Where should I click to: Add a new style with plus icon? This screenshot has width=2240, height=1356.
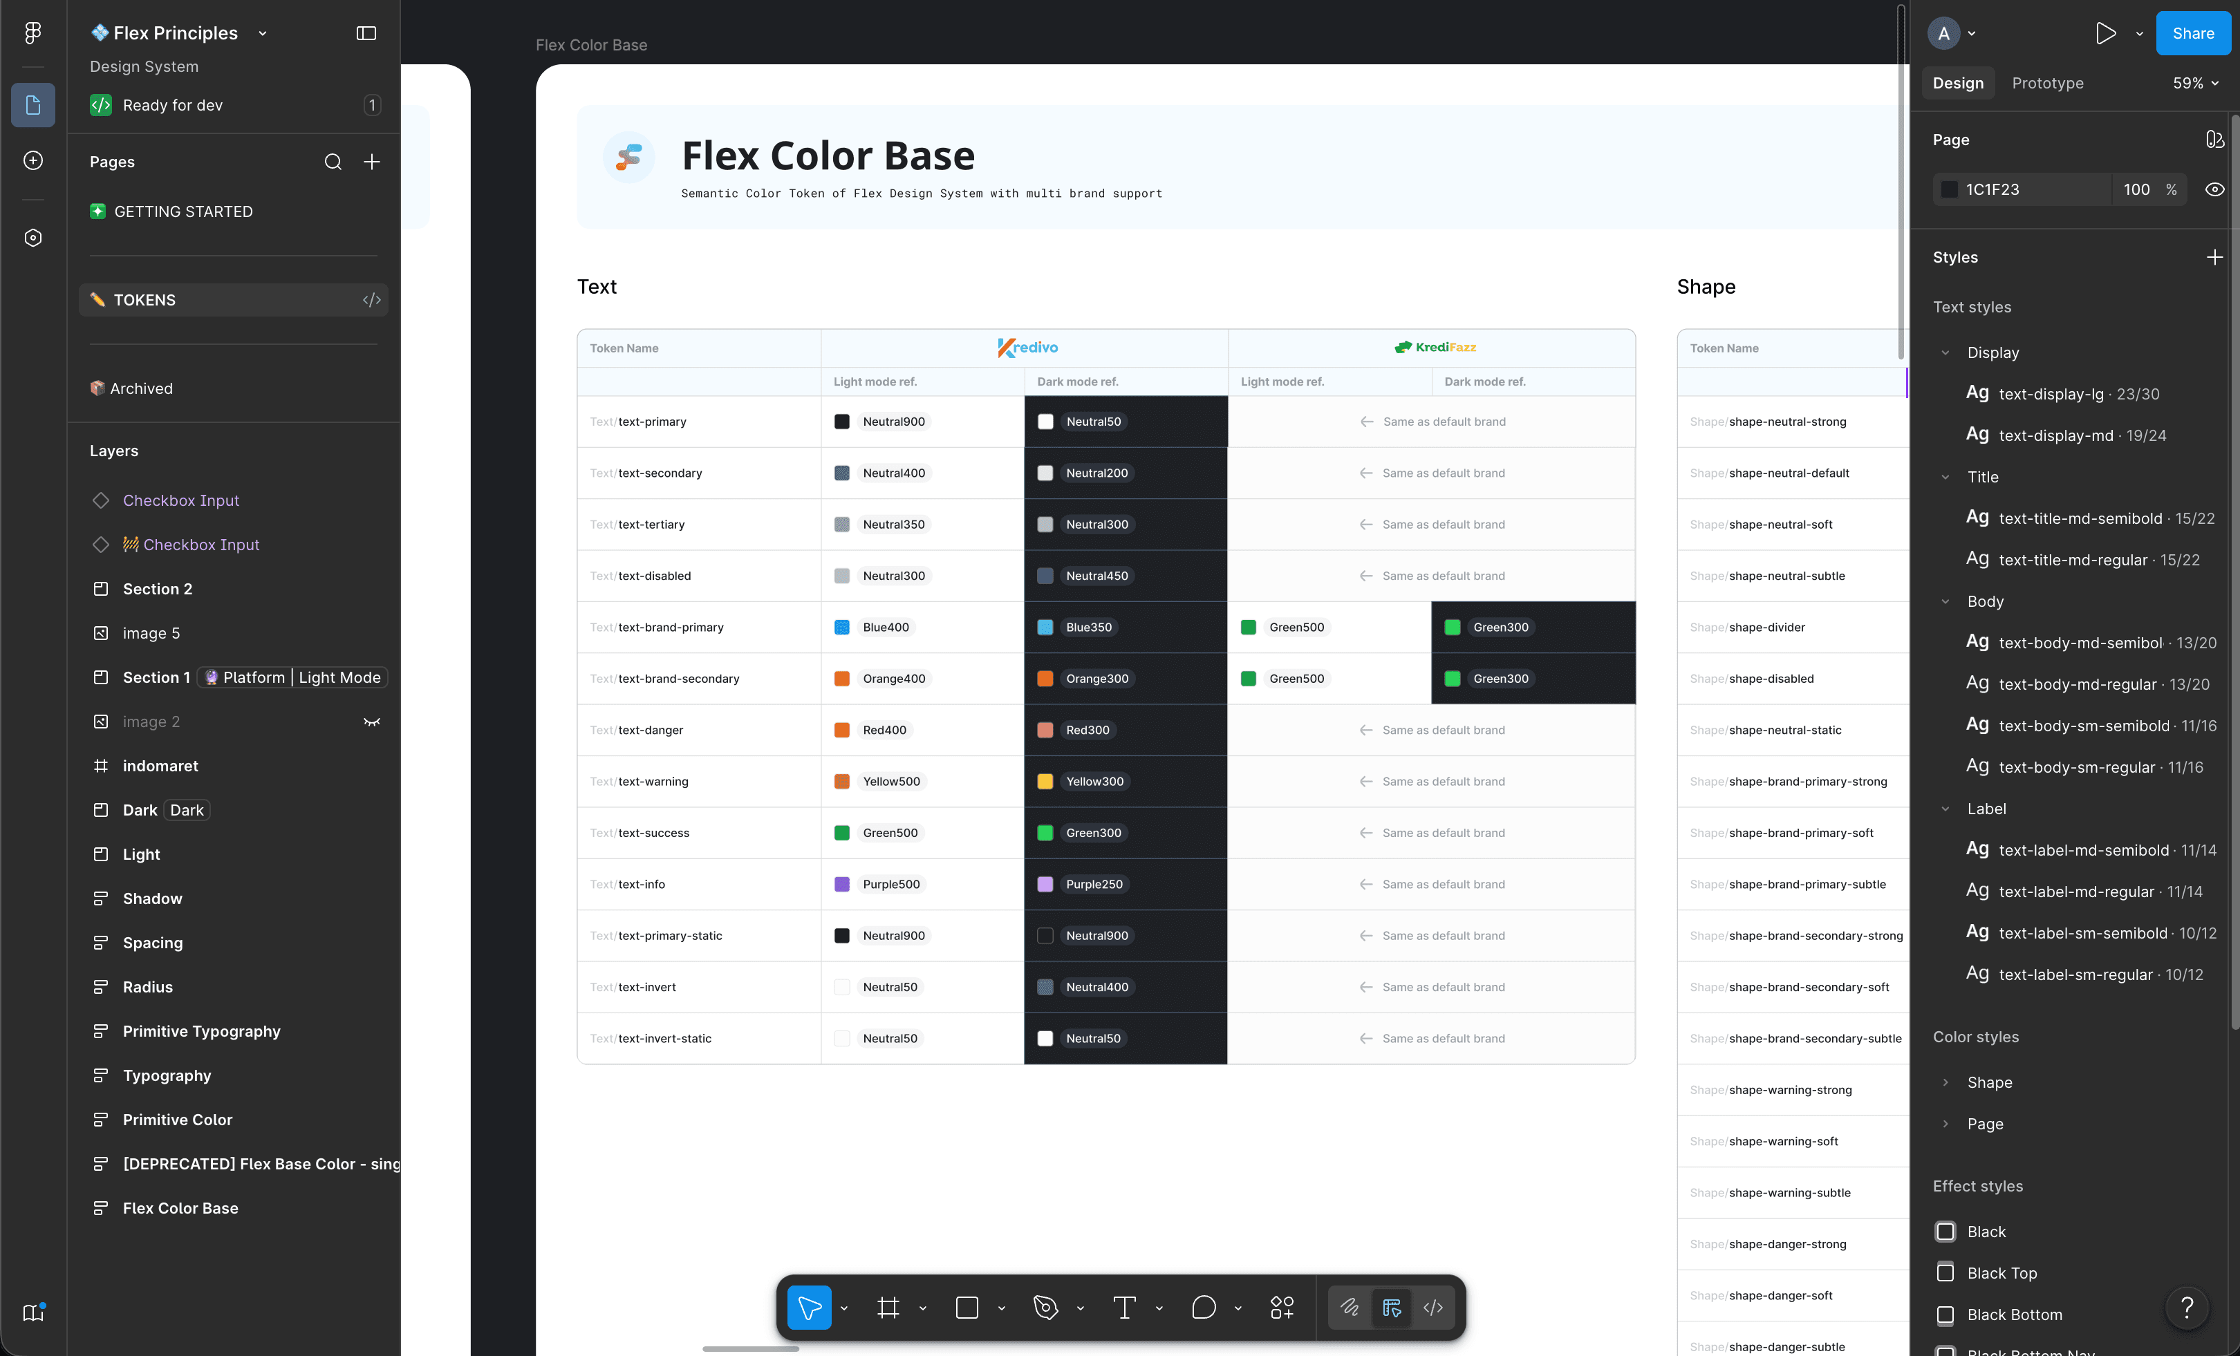(x=2214, y=257)
